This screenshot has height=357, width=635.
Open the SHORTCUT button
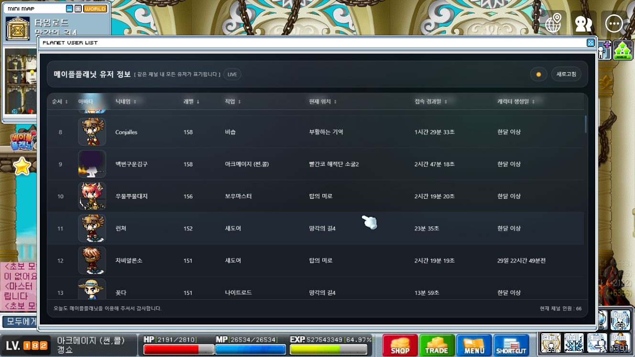[x=511, y=345]
